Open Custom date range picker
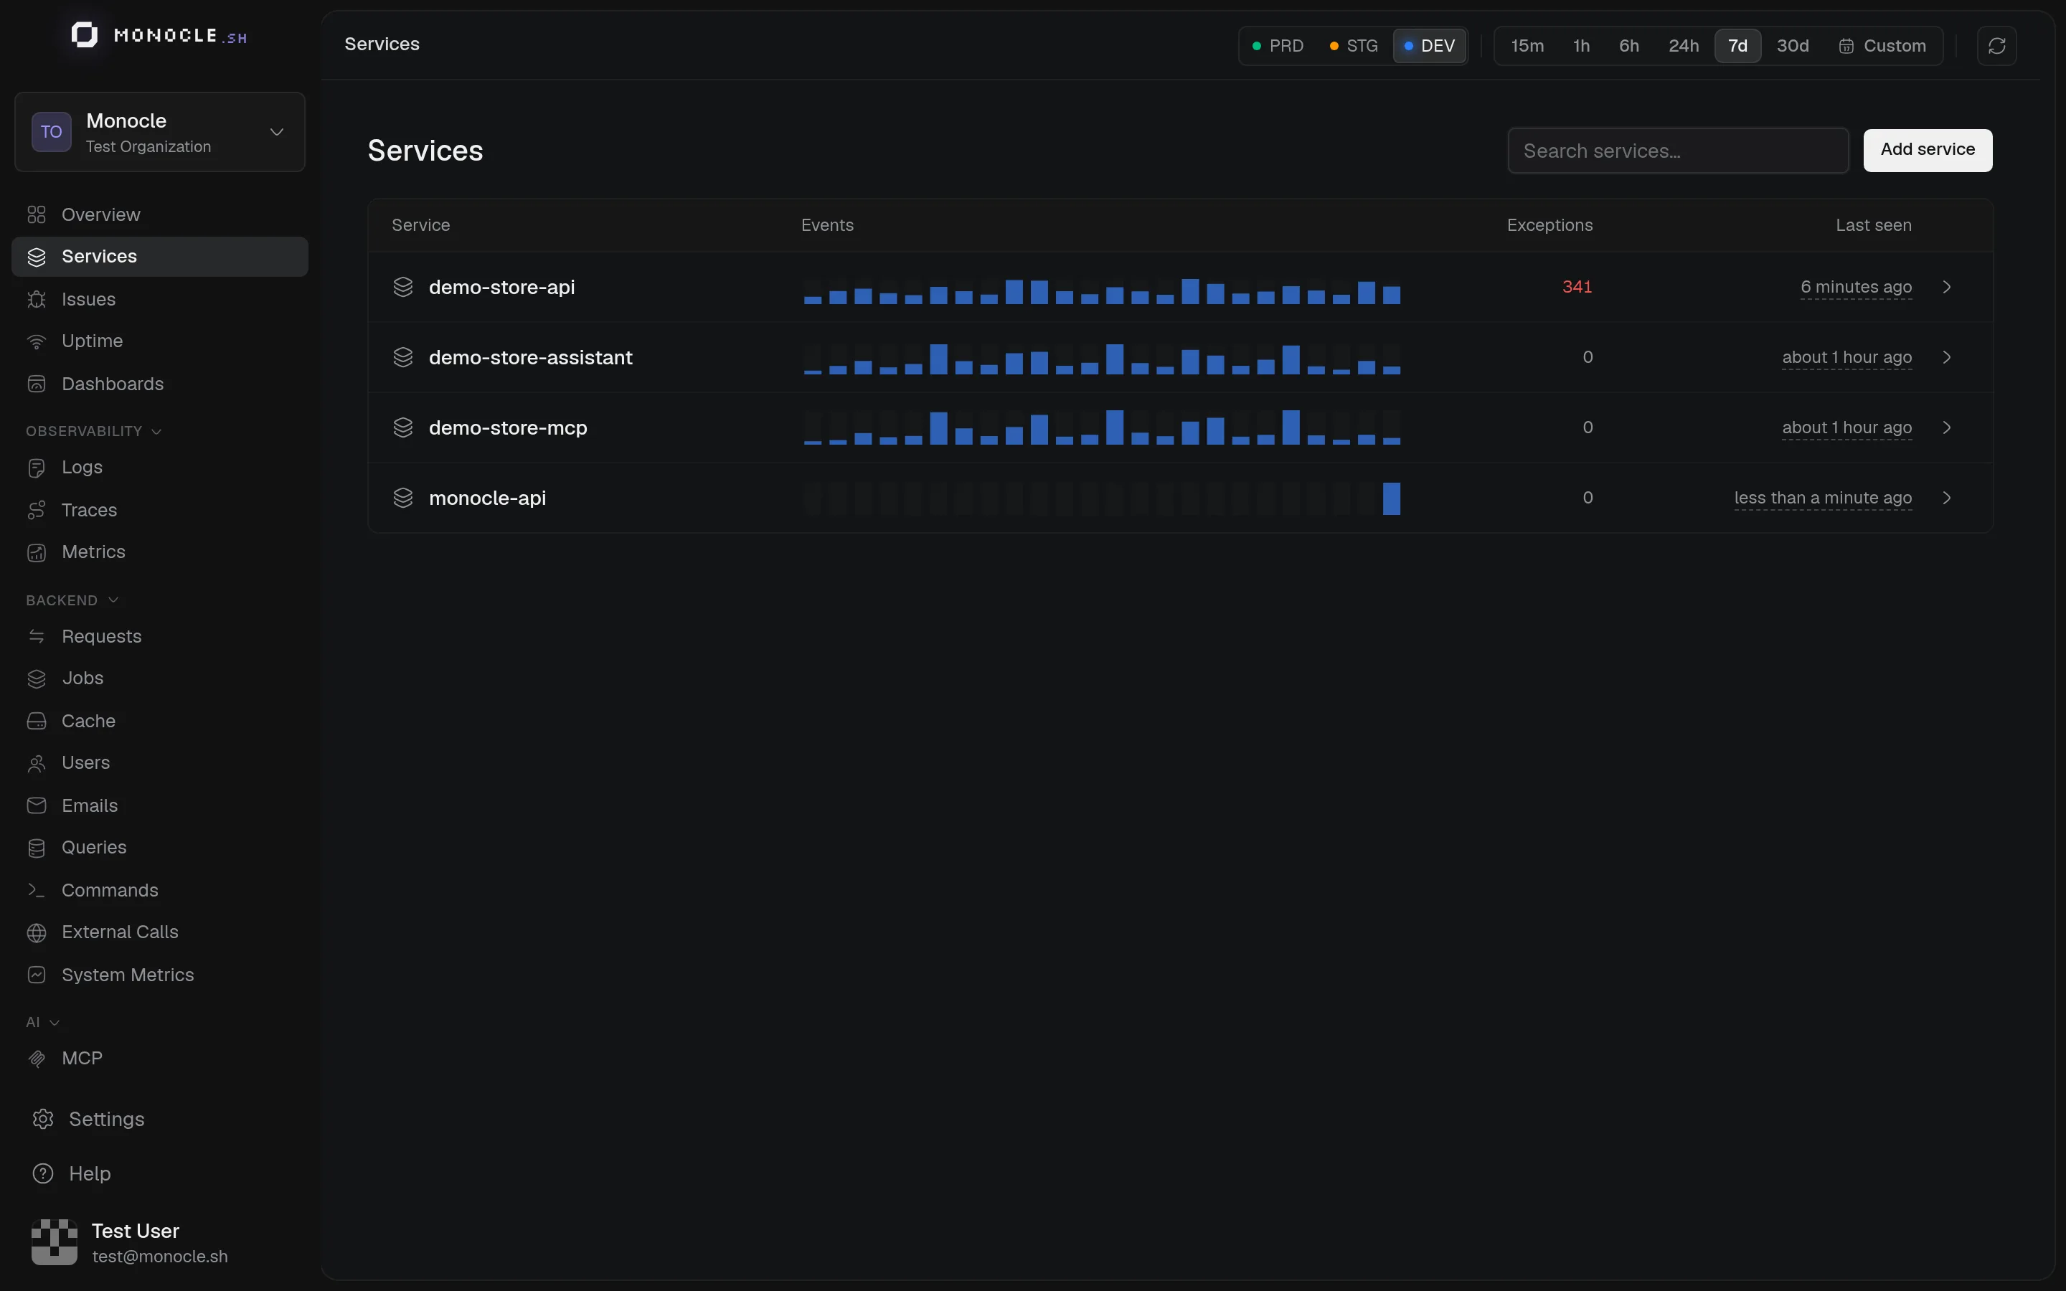 point(1882,46)
